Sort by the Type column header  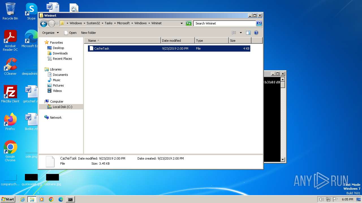click(212, 41)
